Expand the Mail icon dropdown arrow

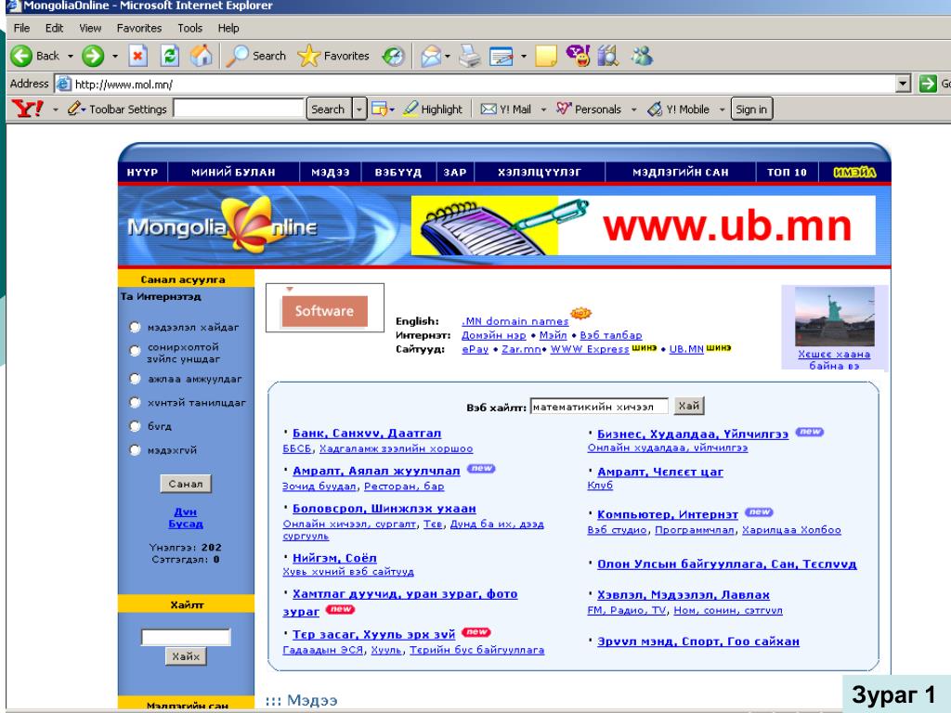coord(448,57)
